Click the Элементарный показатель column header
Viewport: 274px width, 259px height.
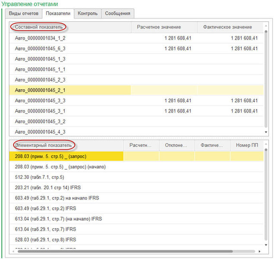point(43,145)
